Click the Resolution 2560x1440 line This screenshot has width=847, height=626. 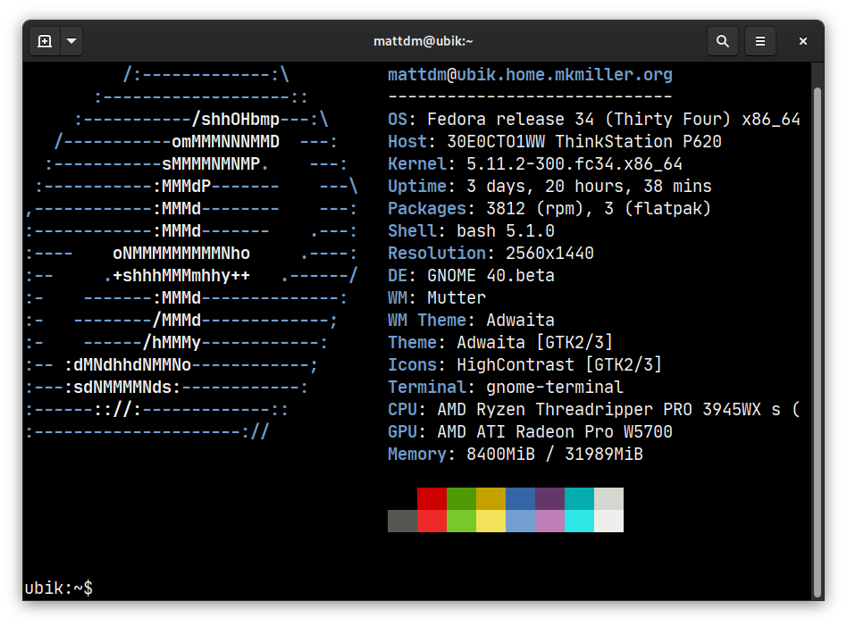pos(491,254)
